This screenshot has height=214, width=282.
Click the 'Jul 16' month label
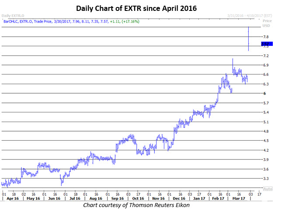pyautogui.click(x=75, y=199)
